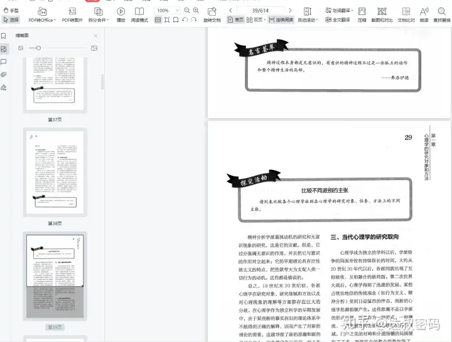Viewport: 452px width, 342px height.
Task: Click the 第37页 label text
Action: coord(55,120)
